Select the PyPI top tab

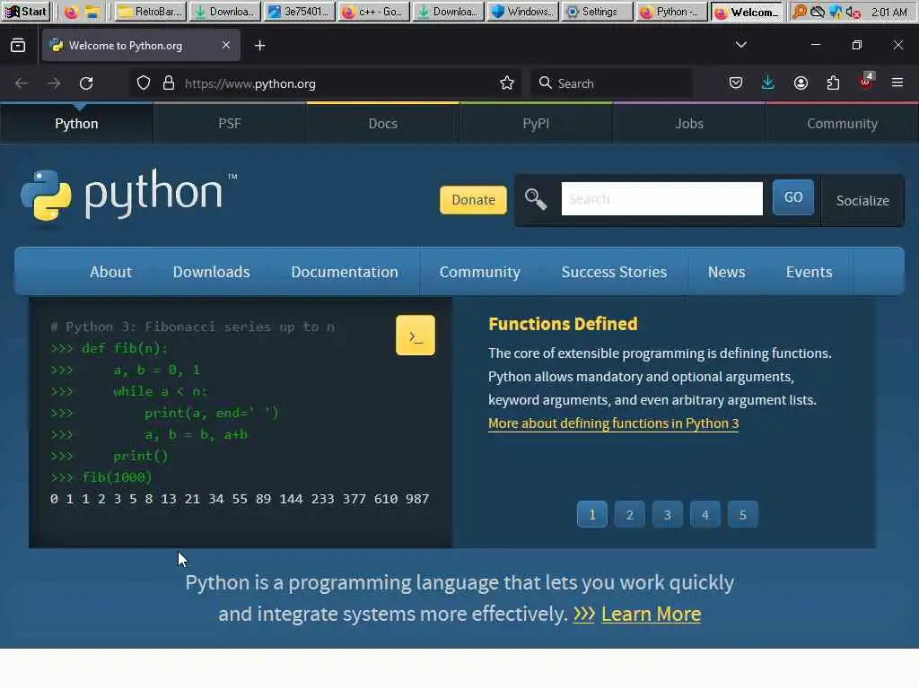[x=536, y=124]
